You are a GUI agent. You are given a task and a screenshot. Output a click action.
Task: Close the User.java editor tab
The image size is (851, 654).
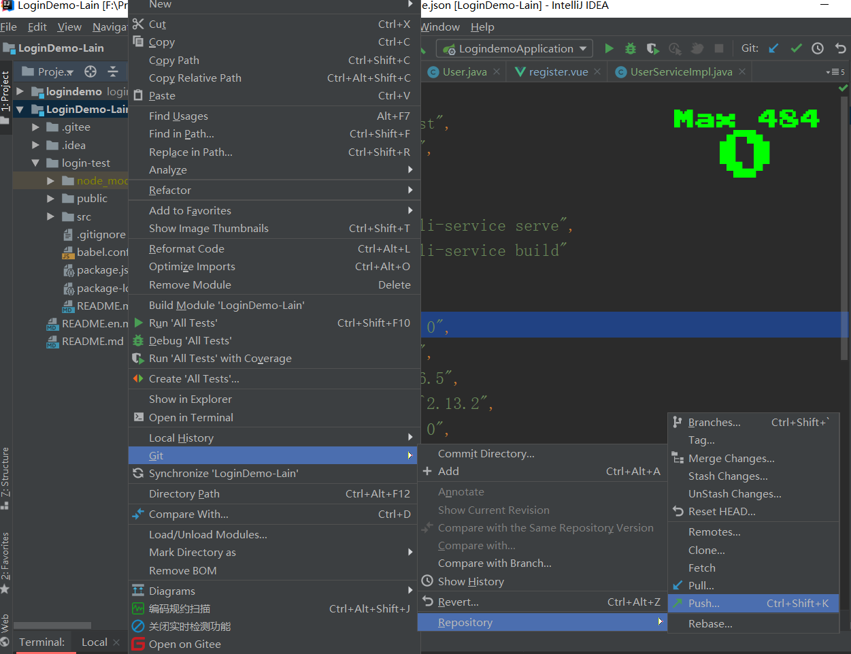(497, 71)
